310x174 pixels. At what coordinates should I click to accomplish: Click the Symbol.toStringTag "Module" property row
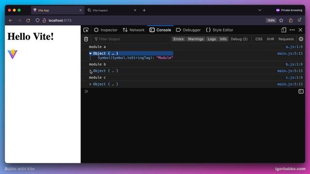pos(136,58)
